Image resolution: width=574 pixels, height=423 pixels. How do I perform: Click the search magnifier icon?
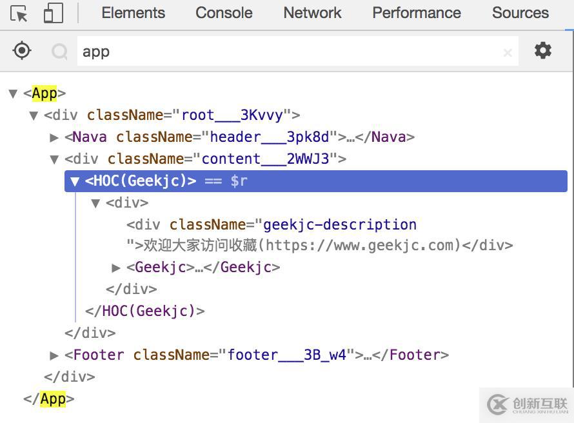60,52
